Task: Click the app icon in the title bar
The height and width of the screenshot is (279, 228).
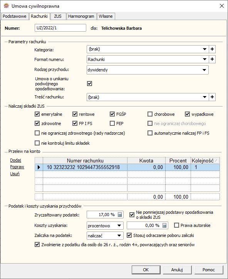Action: point(6,6)
